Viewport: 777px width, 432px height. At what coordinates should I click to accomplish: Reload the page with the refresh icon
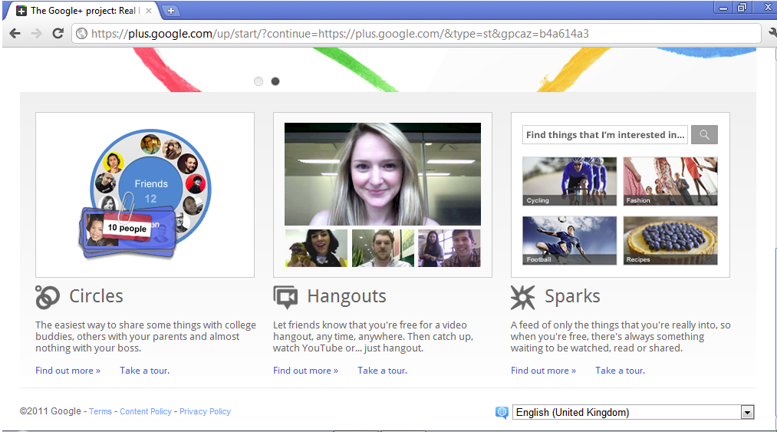(58, 33)
